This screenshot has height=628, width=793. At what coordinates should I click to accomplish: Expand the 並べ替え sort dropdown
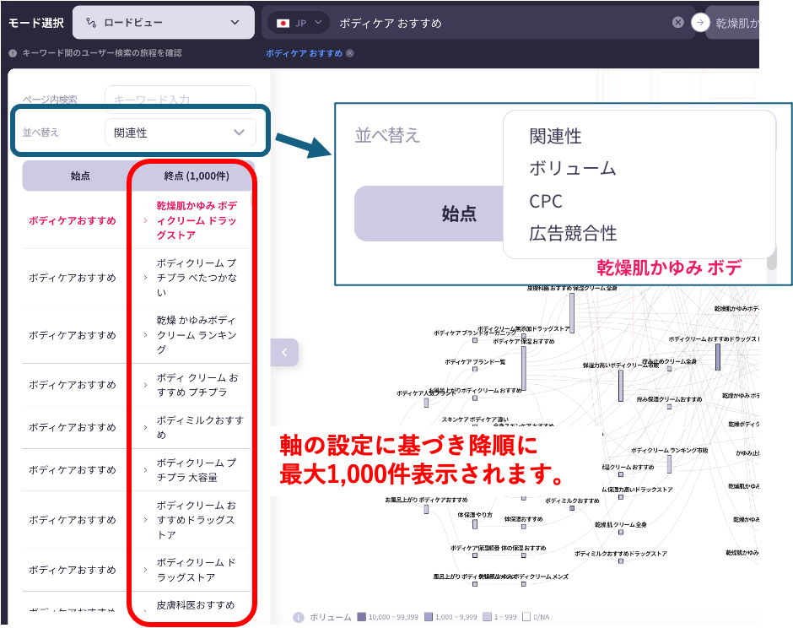(x=180, y=133)
